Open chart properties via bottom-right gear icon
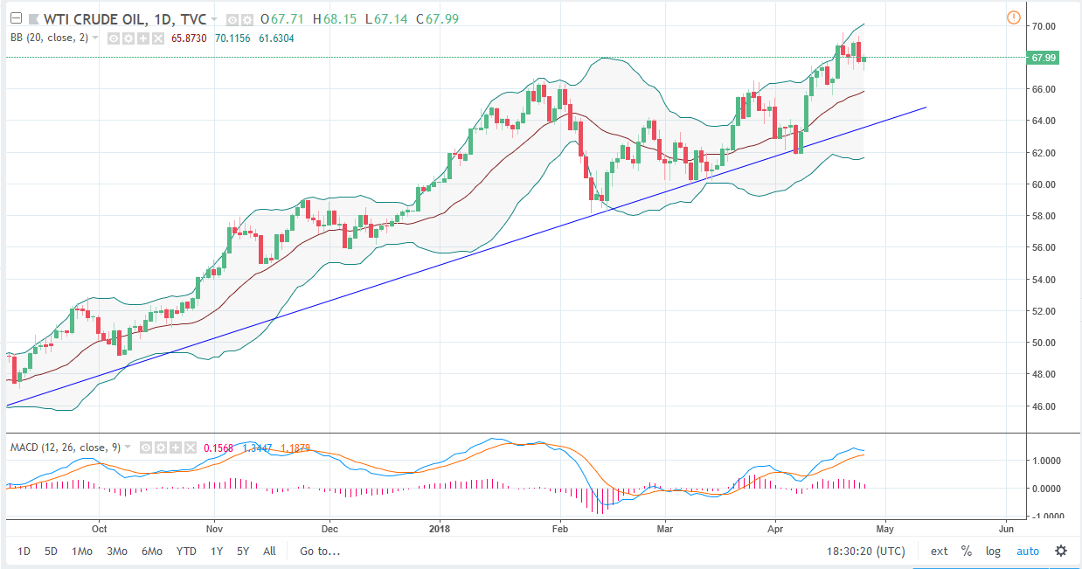The width and height of the screenshot is (1082, 569). [1059, 552]
